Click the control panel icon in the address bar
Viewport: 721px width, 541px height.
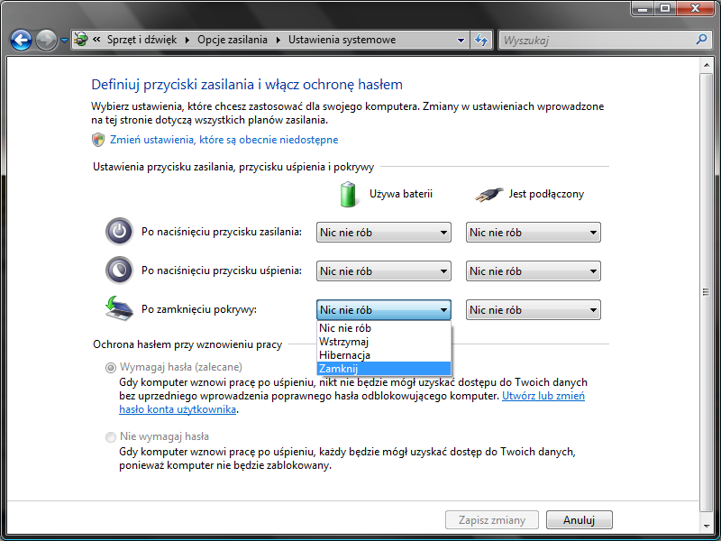pos(81,40)
